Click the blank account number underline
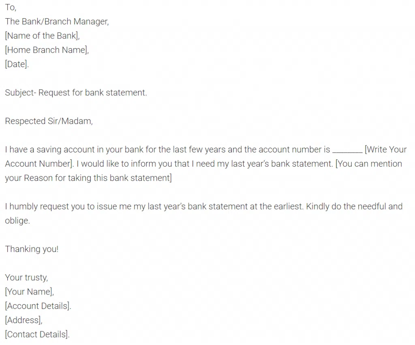The height and width of the screenshot is (345, 415). pos(347,152)
